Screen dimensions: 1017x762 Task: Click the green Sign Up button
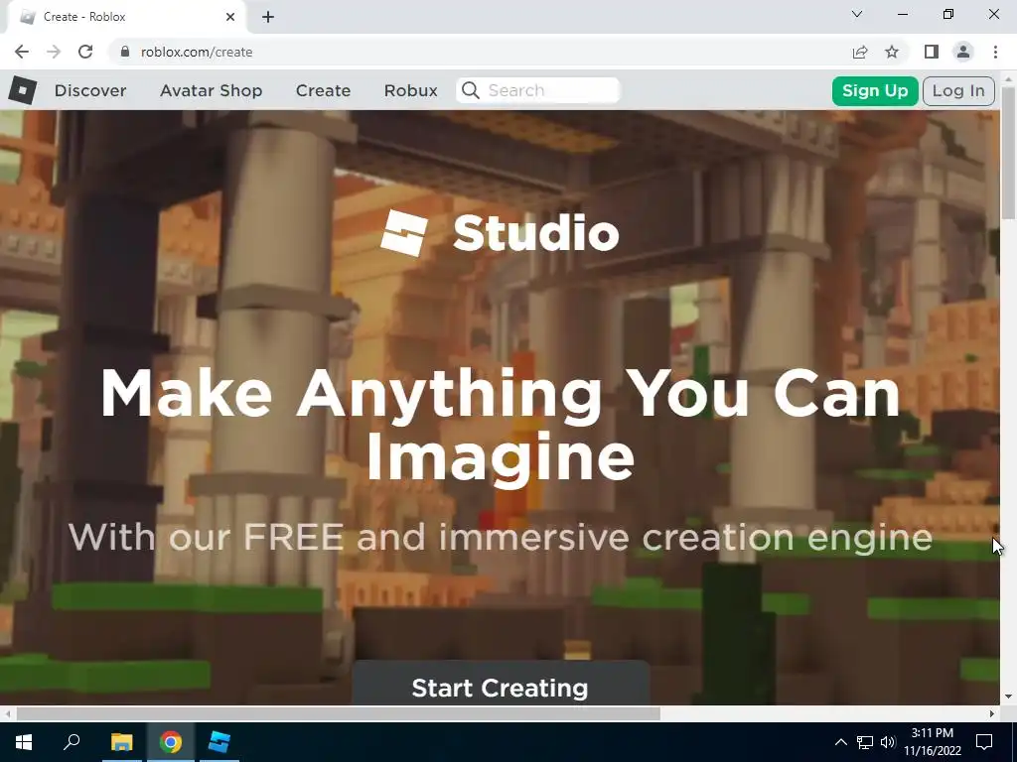click(874, 90)
